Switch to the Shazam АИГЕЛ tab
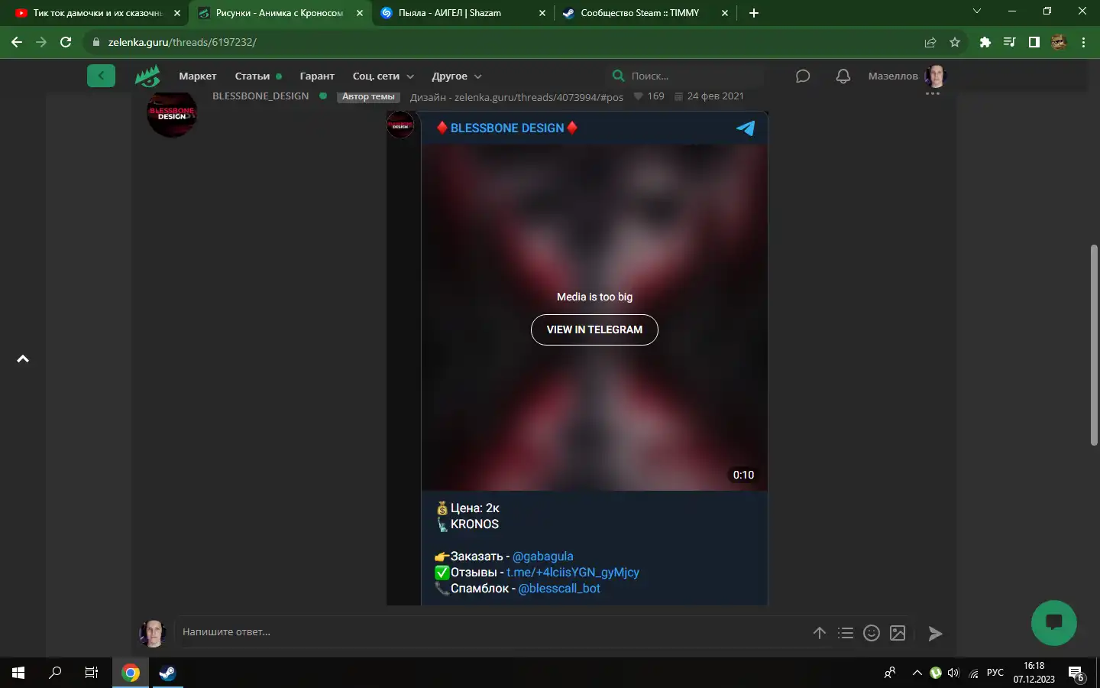The width and height of the screenshot is (1100, 688). point(451,13)
